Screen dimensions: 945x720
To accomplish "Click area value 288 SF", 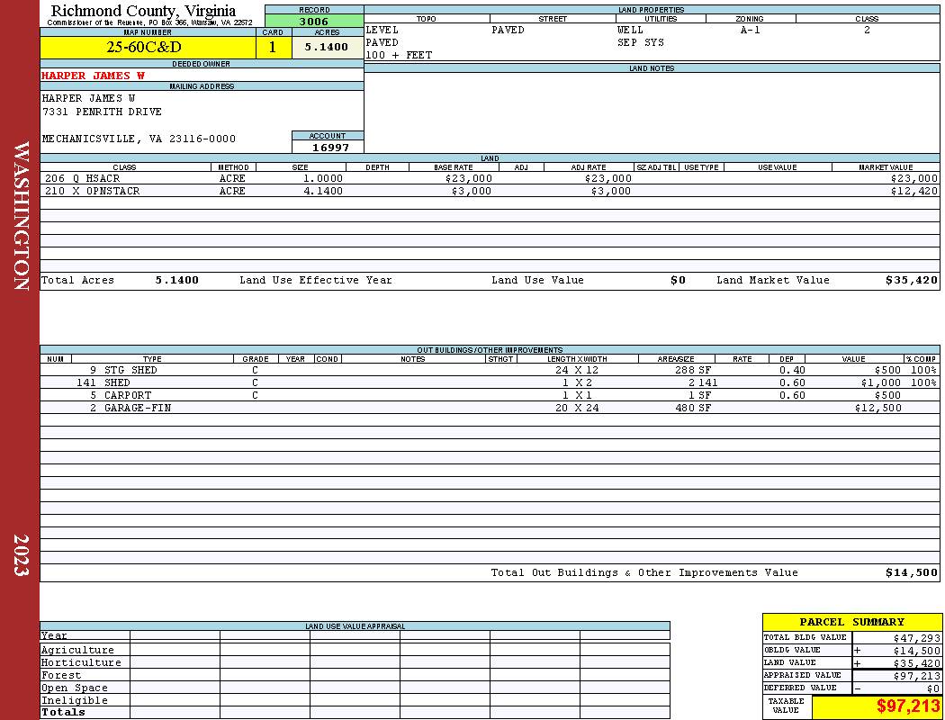I will click(x=693, y=370).
